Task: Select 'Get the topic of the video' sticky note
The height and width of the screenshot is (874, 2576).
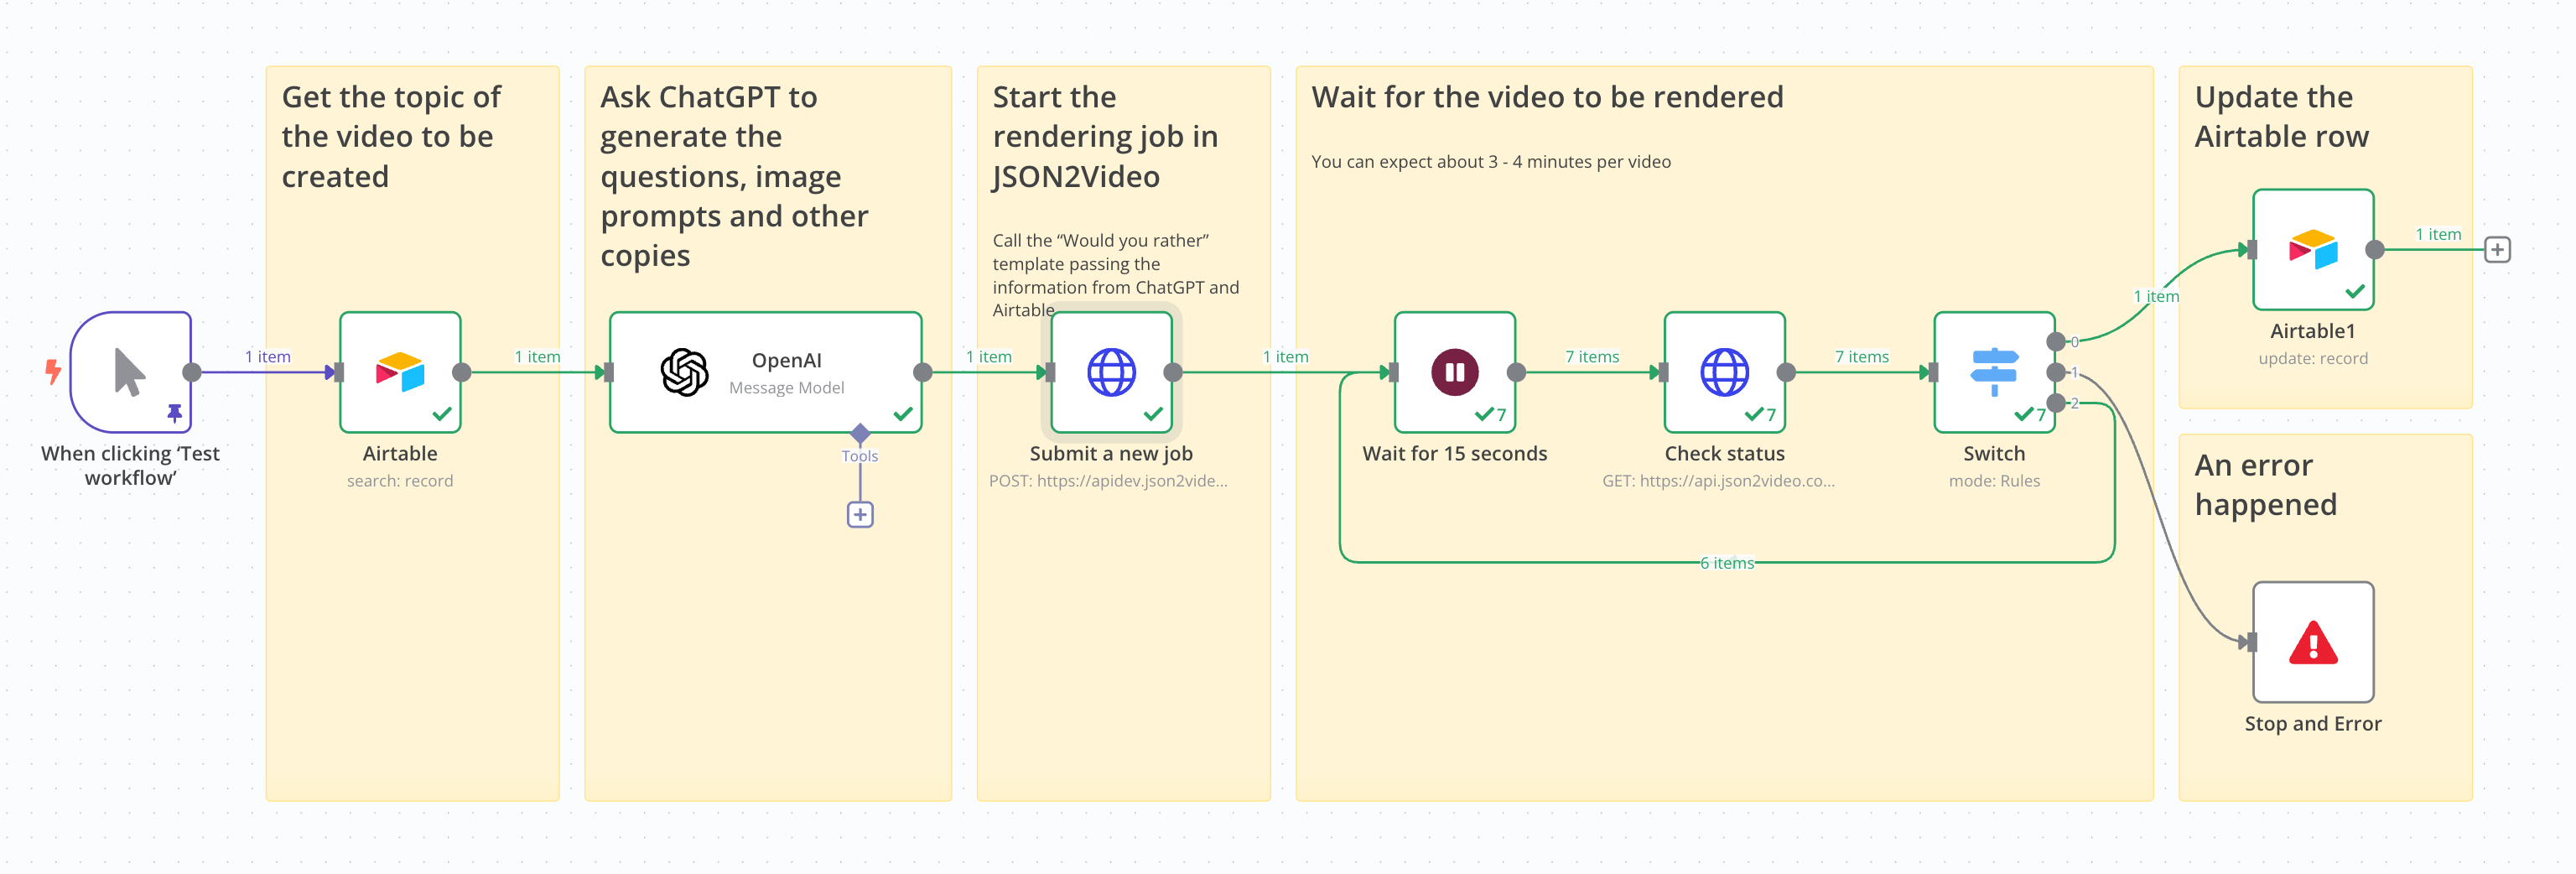Action: 412,433
